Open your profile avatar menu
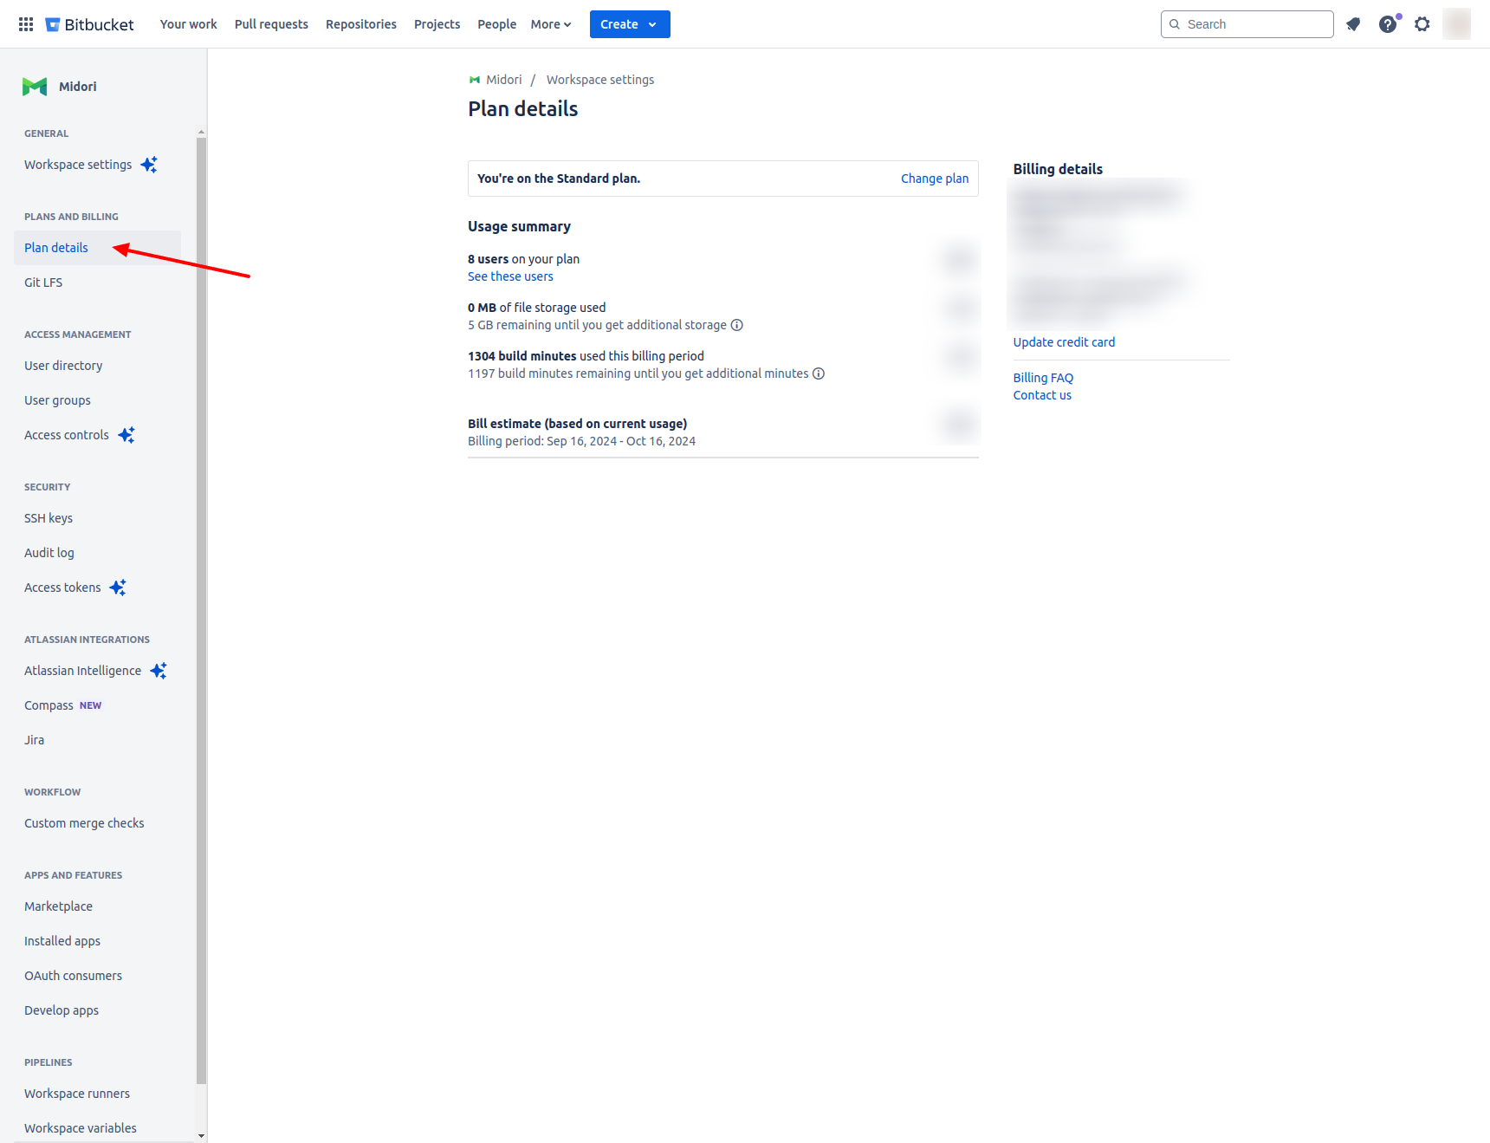This screenshot has height=1143, width=1490. click(x=1456, y=24)
